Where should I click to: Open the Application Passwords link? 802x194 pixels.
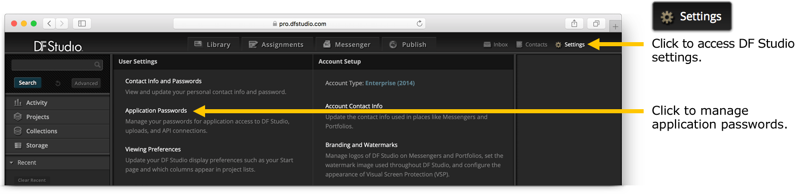156,111
